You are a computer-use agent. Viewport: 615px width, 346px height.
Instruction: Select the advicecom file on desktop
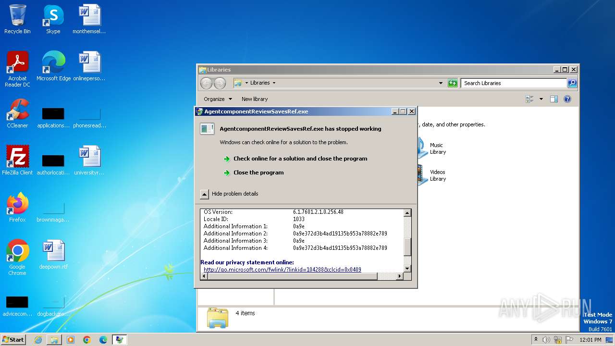[17, 306]
